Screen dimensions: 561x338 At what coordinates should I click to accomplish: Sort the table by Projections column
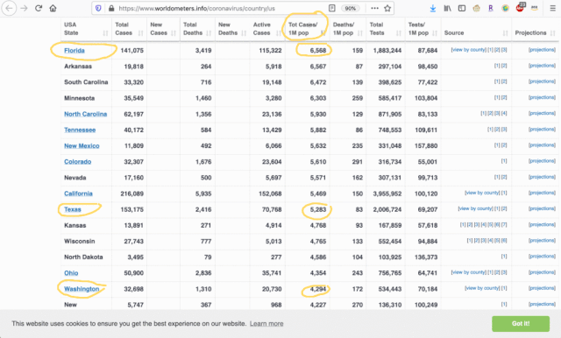[536, 29]
